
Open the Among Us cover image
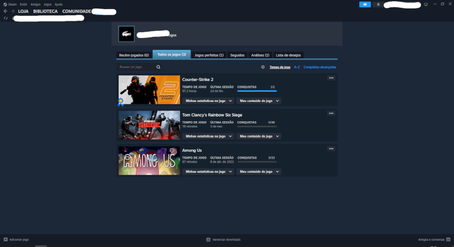point(149,161)
